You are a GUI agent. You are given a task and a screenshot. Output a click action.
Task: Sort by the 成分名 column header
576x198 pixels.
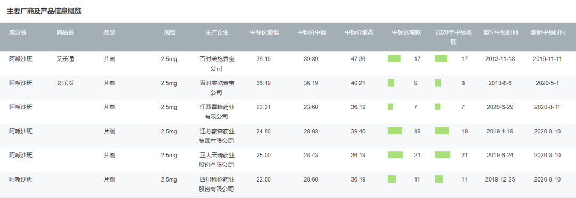click(18, 32)
